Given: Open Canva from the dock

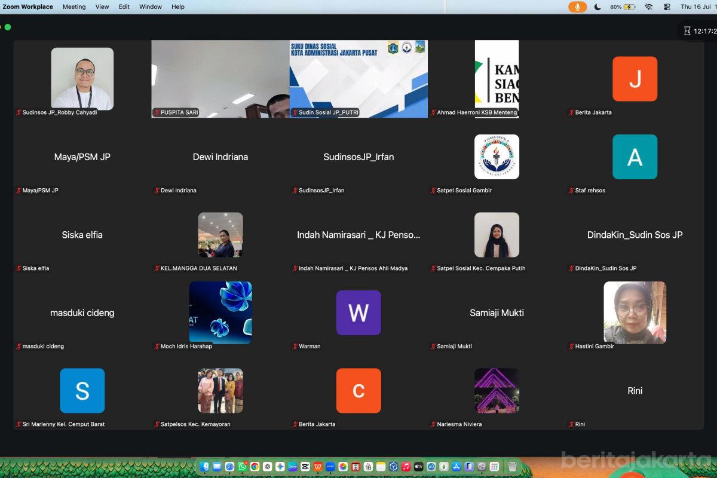Looking at the screenshot, I should 292,466.
